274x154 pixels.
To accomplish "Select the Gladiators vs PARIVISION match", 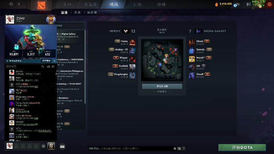I will pyautogui.click(x=70, y=62).
